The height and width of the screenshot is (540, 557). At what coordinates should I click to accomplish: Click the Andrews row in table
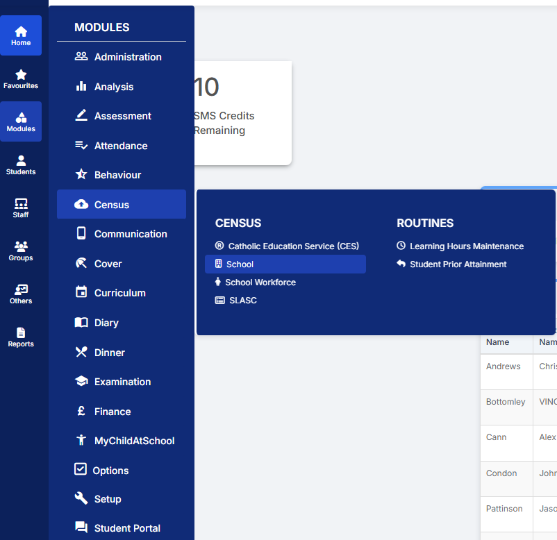point(504,366)
